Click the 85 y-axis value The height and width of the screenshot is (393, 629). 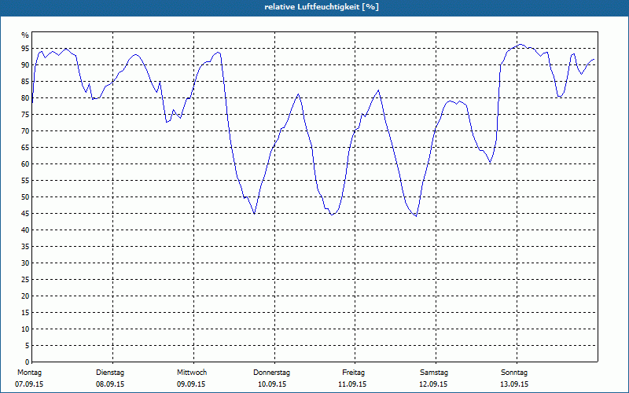(x=25, y=82)
